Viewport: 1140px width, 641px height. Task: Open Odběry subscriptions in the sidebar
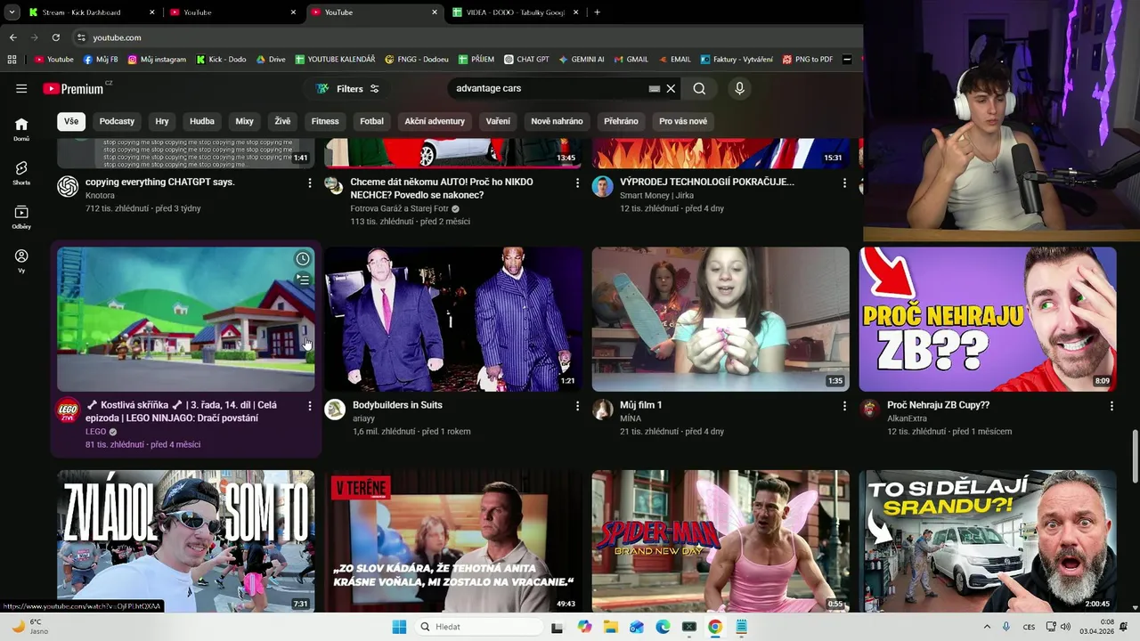(x=21, y=216)
